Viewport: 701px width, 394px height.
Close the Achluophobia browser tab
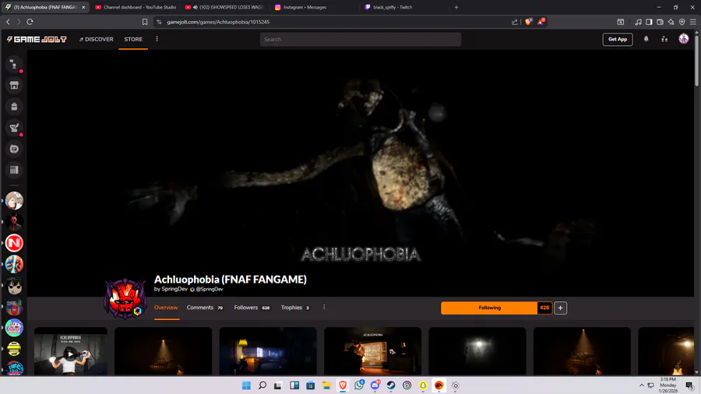pos(83,7)
